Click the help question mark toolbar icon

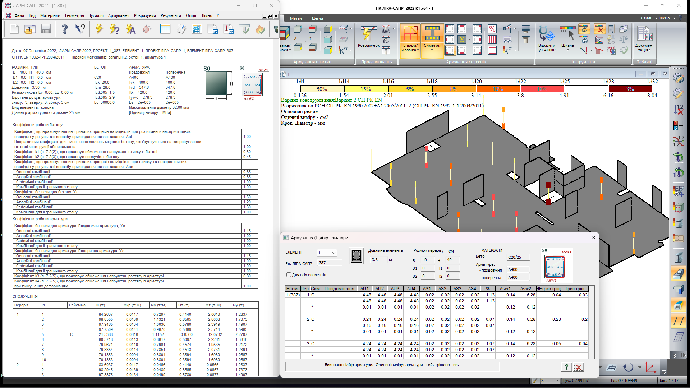[x=65, y=29]
